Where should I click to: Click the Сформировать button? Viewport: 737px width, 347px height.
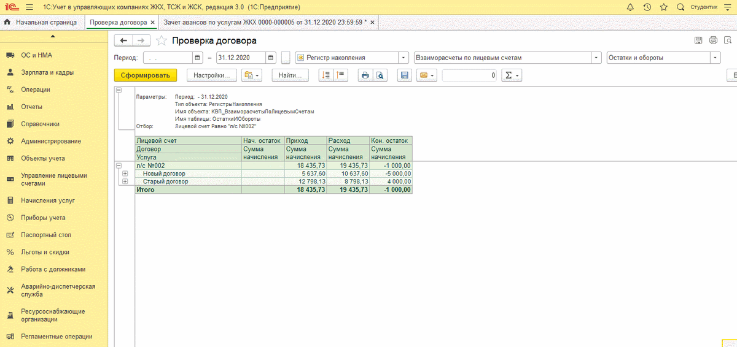click(x=146, y=75)
